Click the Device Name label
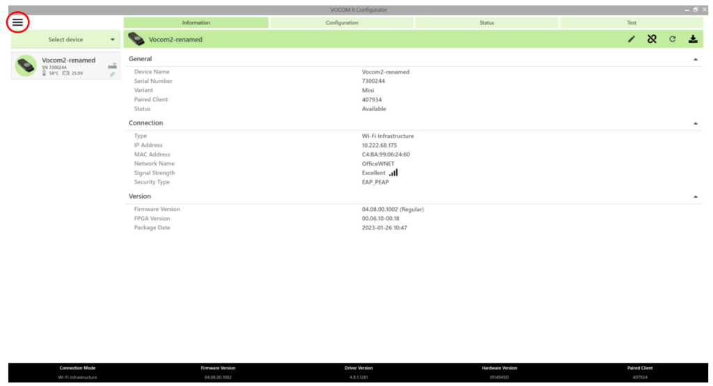 tap(151, 72)
